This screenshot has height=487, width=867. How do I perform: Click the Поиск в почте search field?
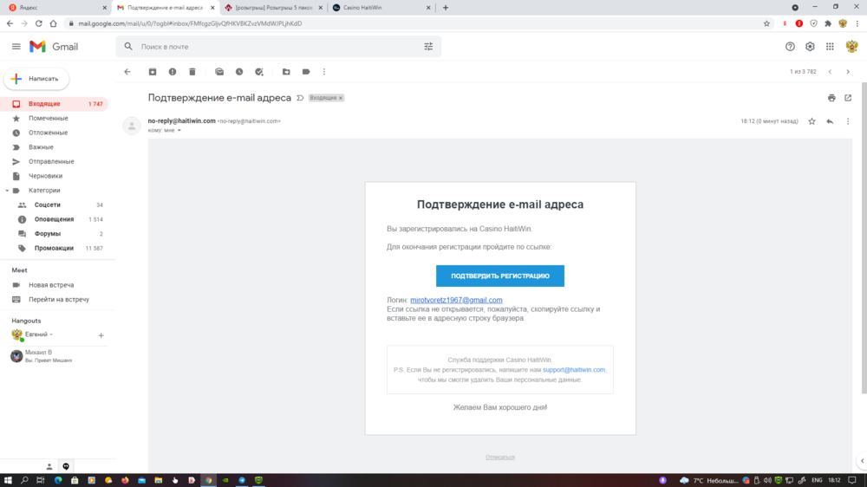click(x=277, y=47)
